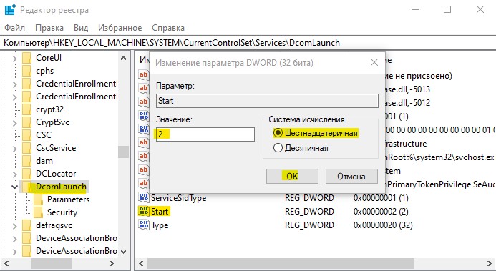The height and width of the screenshot is (271, 496).
Task: Select the Security subkey
Action: (x=62, y=212)
